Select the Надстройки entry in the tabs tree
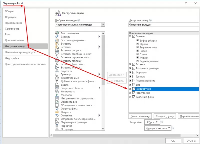The width and height of the screenshot is (200, 144). click(143, 93)
